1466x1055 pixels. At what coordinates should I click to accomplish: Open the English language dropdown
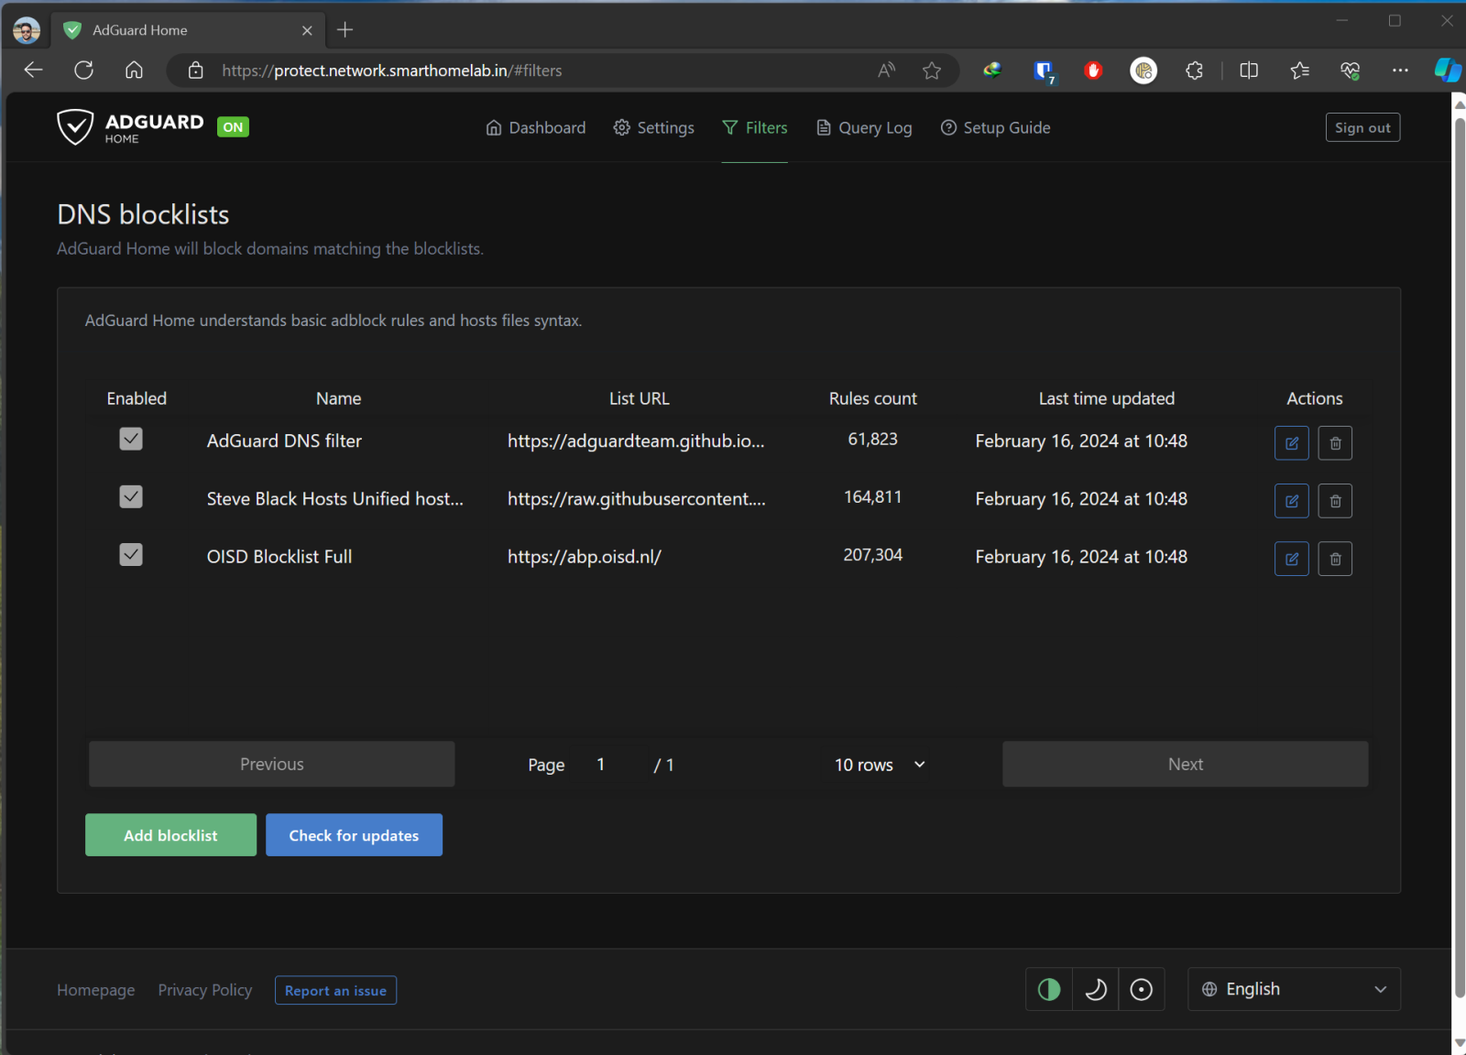[1294, 989]
